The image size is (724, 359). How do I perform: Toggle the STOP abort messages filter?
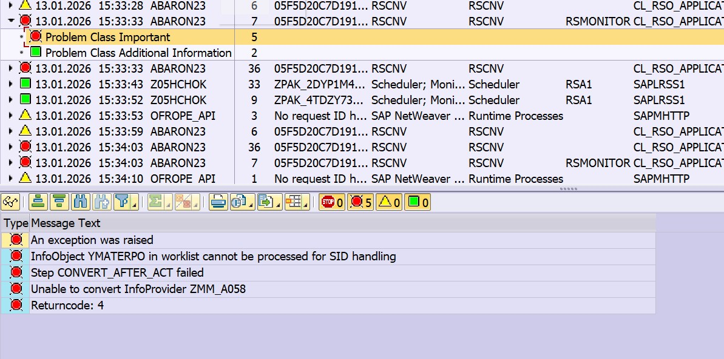point(331,202)
